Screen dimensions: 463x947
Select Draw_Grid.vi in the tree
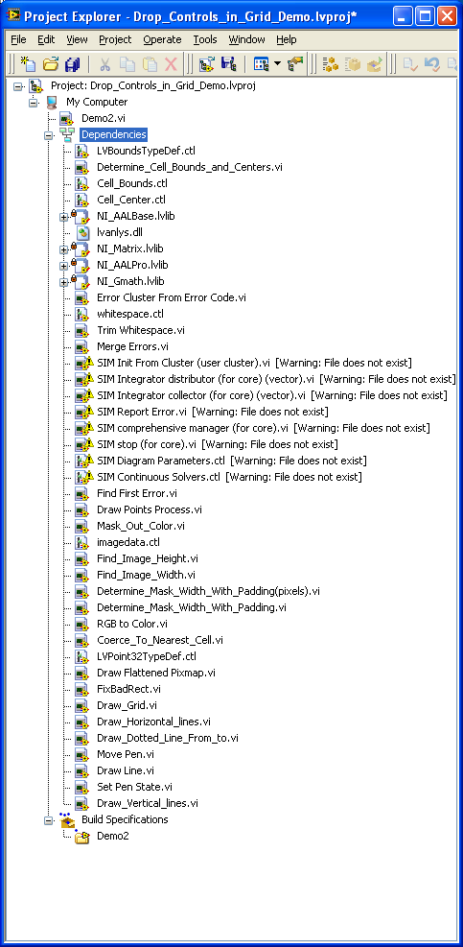pos(127,706)
